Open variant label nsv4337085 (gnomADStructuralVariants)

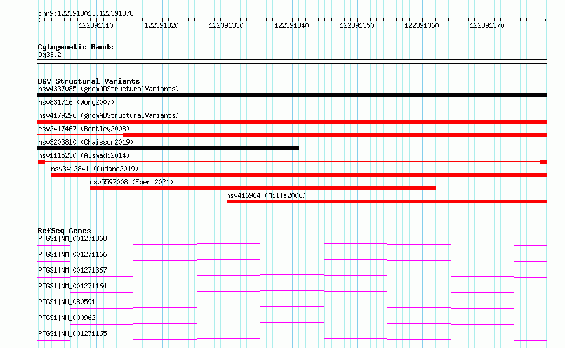[109, 89]
